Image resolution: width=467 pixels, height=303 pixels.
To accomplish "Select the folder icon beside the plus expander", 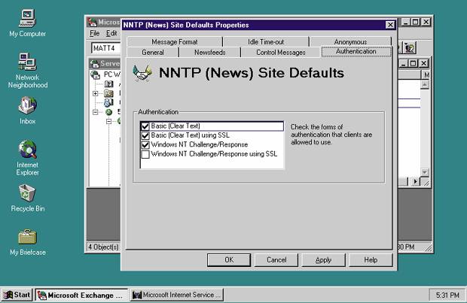I will coord(108,93).
